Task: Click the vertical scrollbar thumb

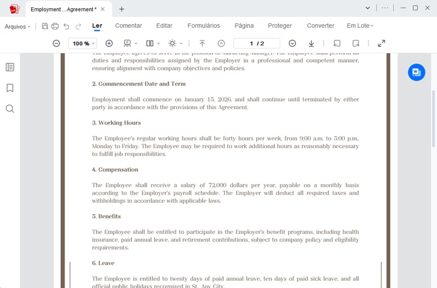Action: [x=433, y=119]
